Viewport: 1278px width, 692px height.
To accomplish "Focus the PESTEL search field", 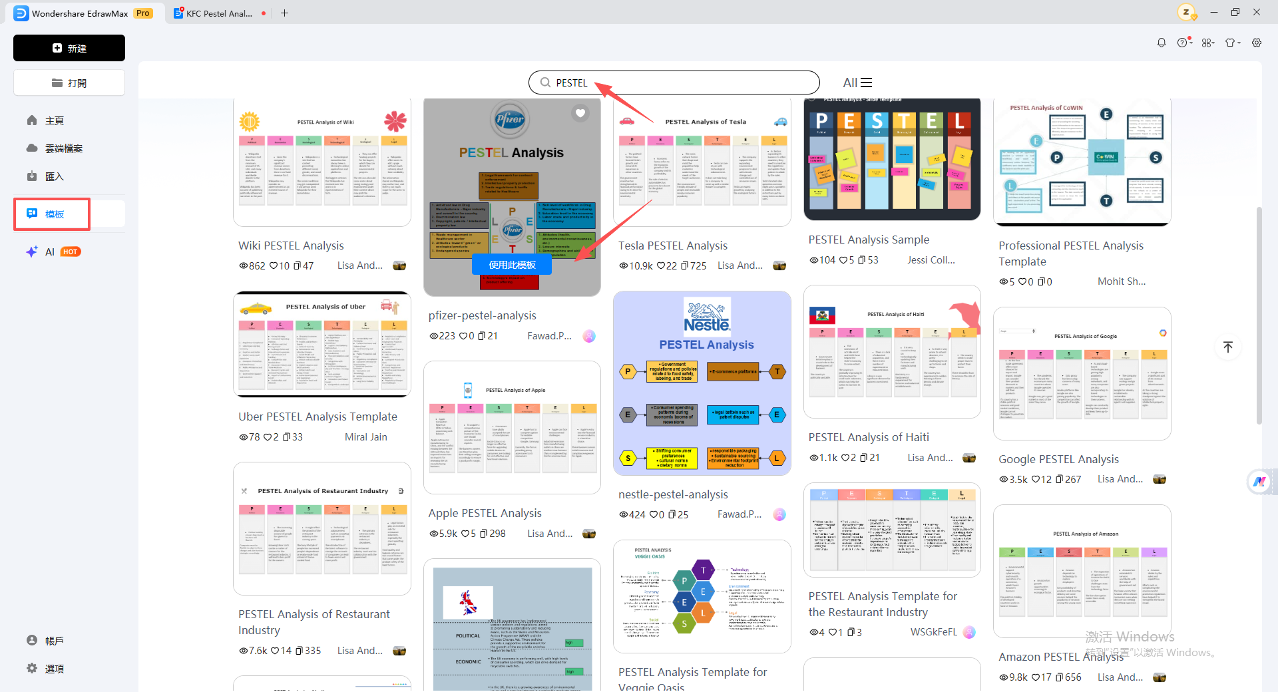I will click(674, 83).
